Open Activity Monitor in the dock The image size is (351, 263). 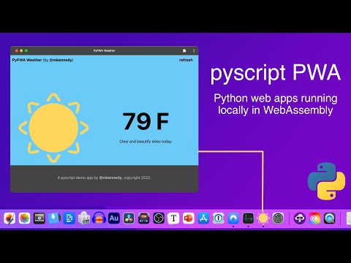pos(248,218)
